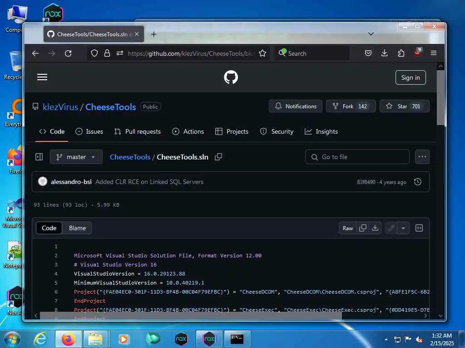Bookmark this page with the star icon
The height and width of the screenshot is (348, 465).
pos(262,53)
